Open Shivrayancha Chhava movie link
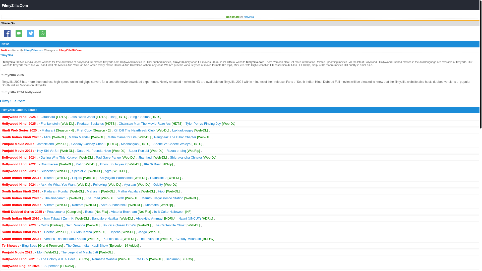The width and height of the screenshot is (482, 271). tap(186, 158)
